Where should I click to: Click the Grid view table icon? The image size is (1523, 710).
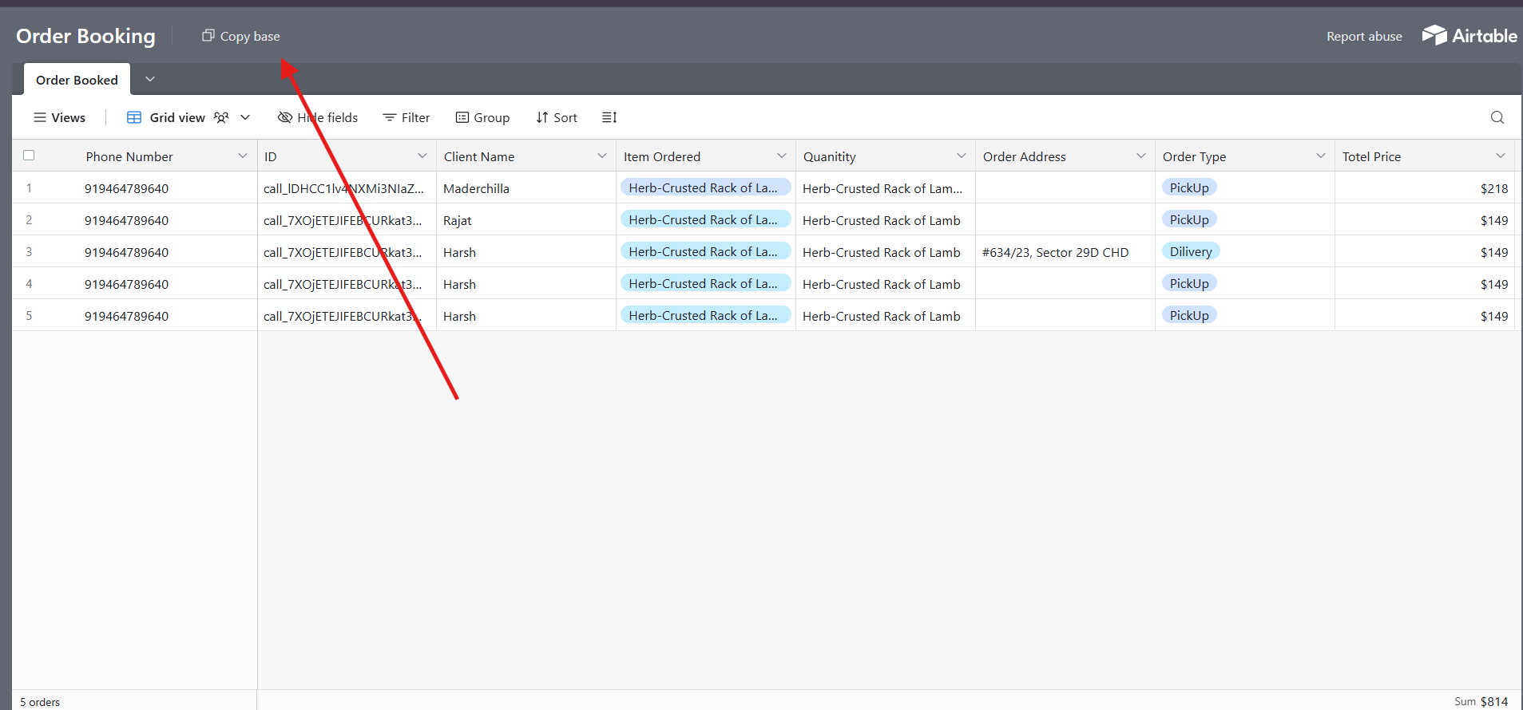[x=134, y=117]
